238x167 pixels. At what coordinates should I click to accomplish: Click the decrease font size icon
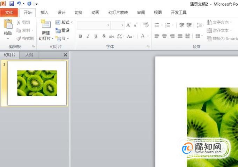click(135, 25)
